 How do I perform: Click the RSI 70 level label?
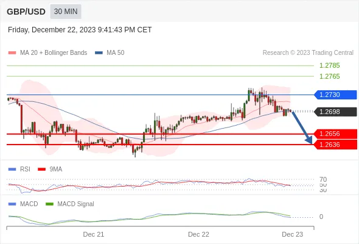click(323, 179)
